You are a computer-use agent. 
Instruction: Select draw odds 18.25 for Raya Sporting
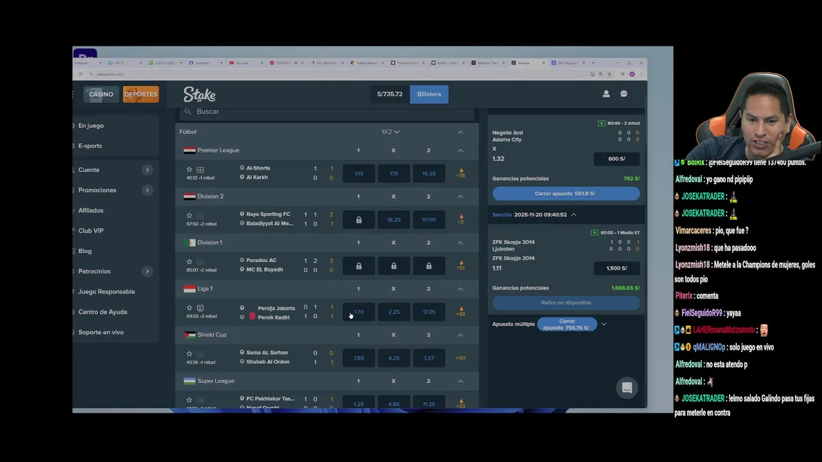(394, 219)
